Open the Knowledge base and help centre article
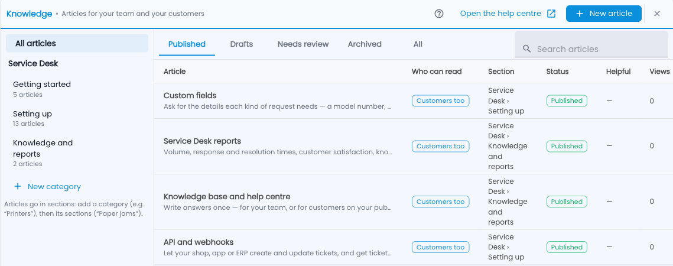673x266 pixels. point(227,197)
